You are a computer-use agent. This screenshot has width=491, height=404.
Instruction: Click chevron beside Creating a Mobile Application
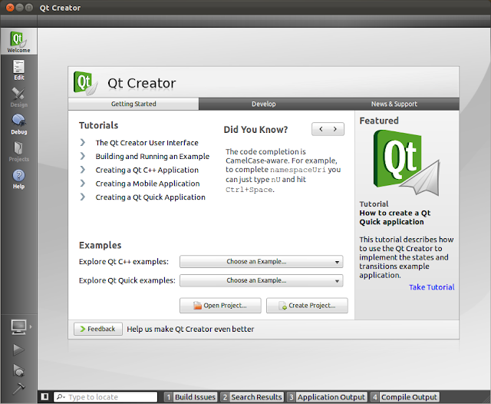pyautogui.click(x=83, y=184)
